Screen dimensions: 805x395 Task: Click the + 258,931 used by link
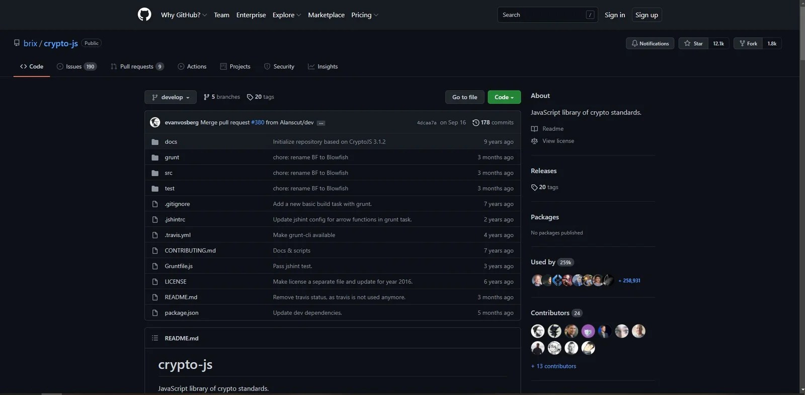(x=629, y=281)
